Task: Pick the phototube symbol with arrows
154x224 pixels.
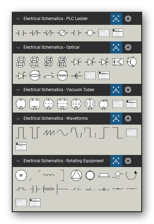Action: [x=104, y=104]
